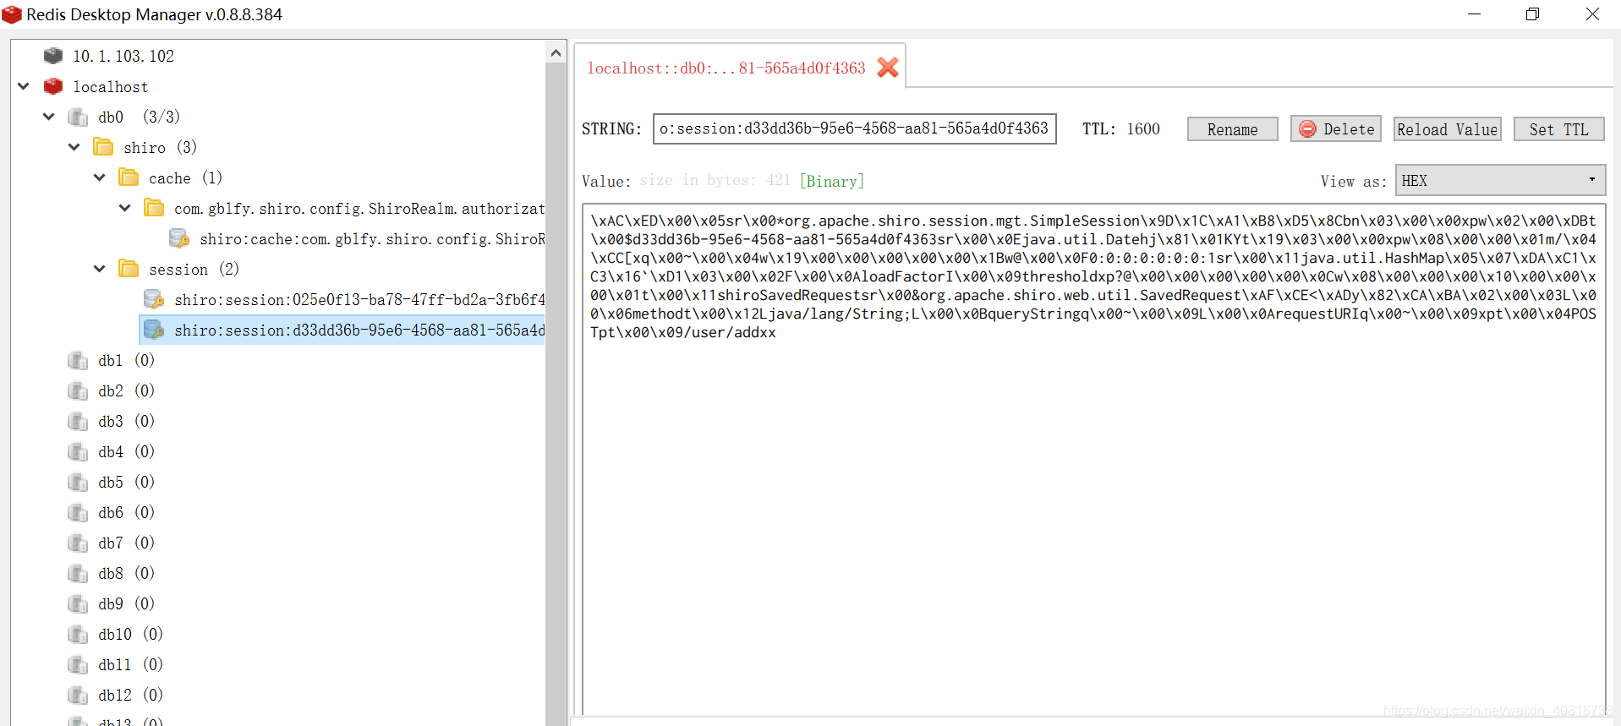
Task: Click the shiro folder icon
Action: 104,147
